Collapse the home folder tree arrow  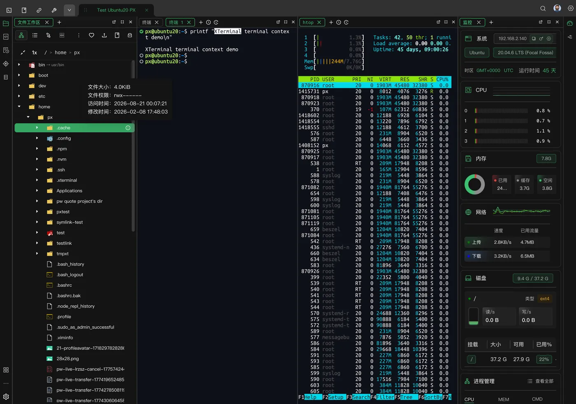click(x=19, y=107)
